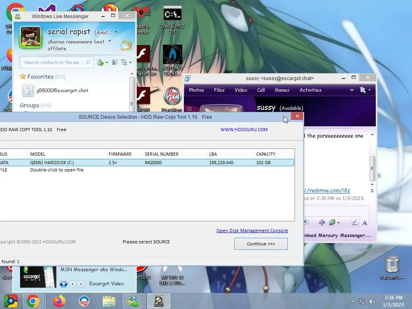Viewport: 412px width, 309px height.
Task: Open the Obama logo taskbar icon
Action: 84,301
